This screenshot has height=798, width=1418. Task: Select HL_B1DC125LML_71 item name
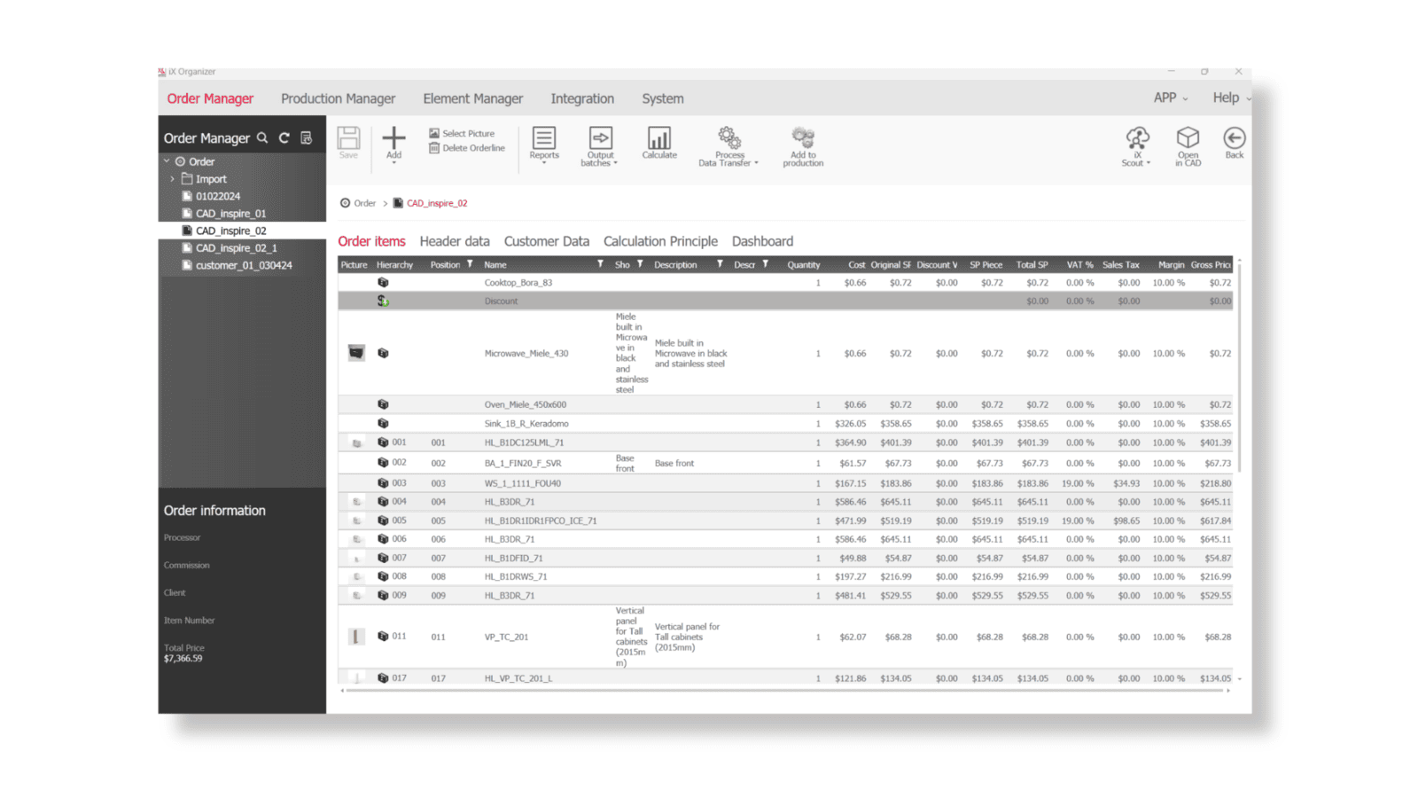pos(524,442)
